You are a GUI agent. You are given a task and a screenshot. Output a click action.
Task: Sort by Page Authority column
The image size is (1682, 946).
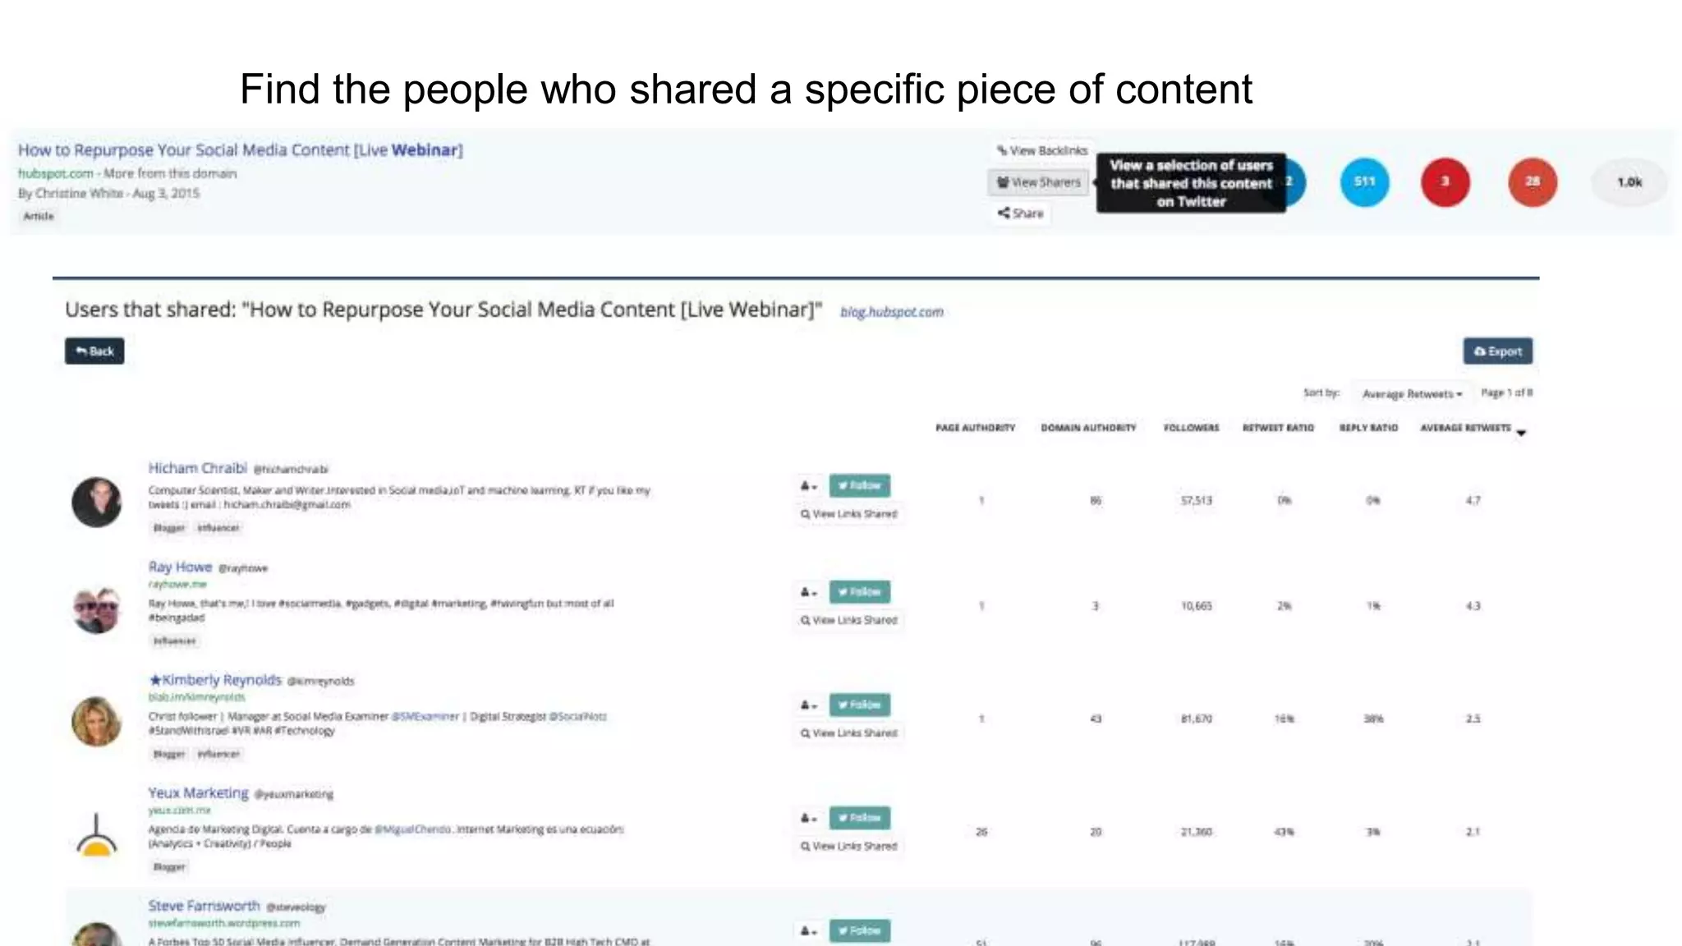pos(975,428)
